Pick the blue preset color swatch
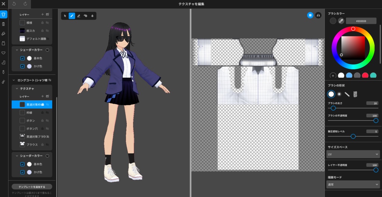Viewport: 382px width, 197px height. tap(349, 75)
